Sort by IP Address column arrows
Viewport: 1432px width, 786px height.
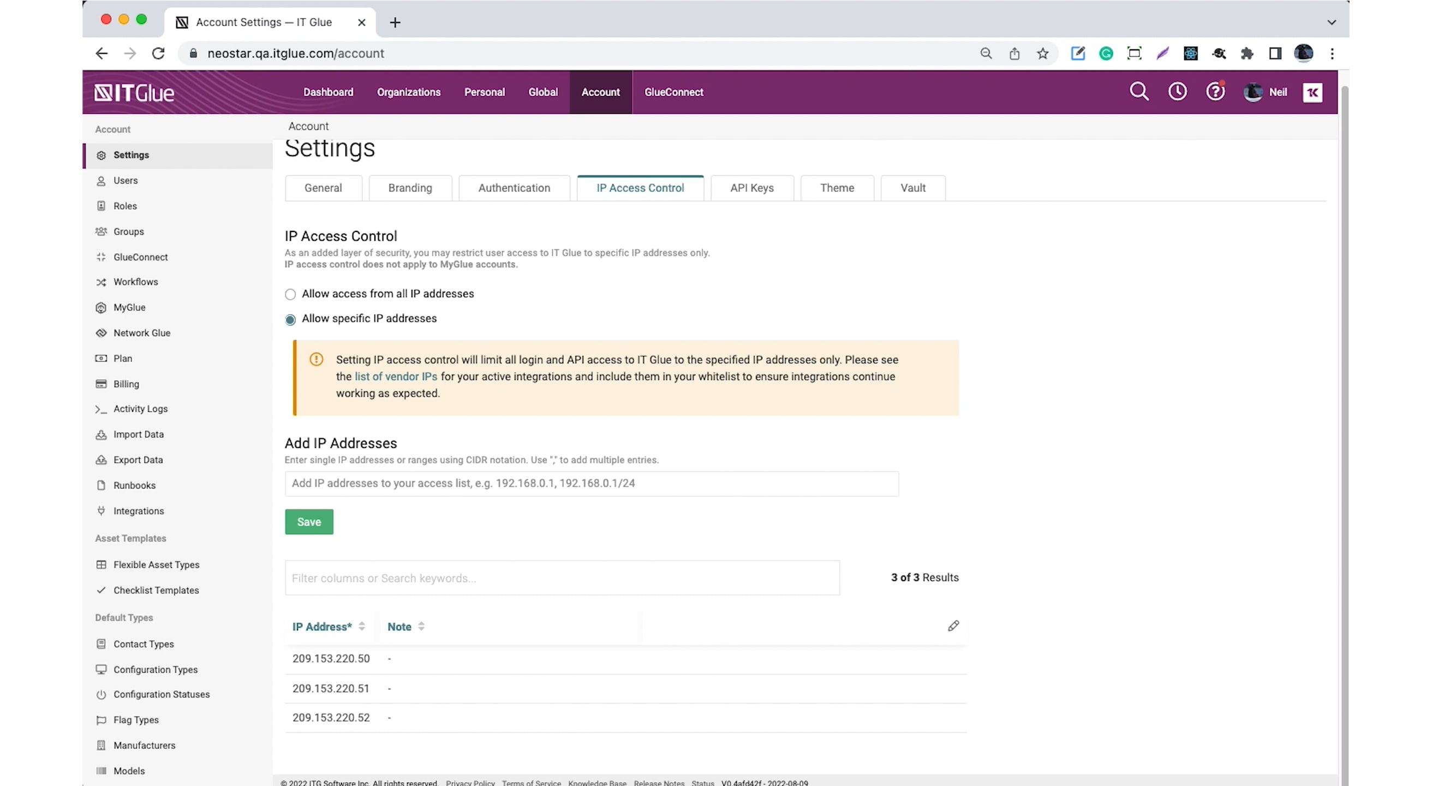(x=362, y=626)
